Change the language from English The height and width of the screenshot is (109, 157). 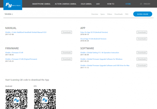coord(147,4)
